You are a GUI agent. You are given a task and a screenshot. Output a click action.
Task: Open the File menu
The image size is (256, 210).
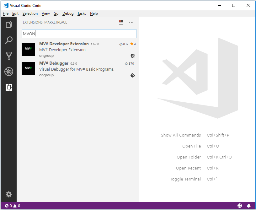coord(6,13)
